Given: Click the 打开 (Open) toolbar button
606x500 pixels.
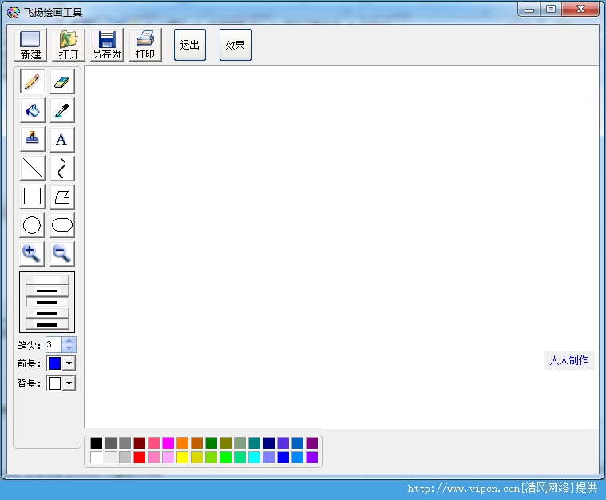Looking at the screenshot, I should point(69,45).
